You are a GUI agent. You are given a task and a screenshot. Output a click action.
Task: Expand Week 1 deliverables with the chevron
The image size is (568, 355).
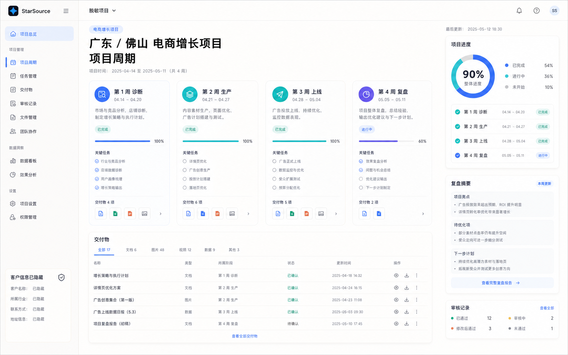160,214
